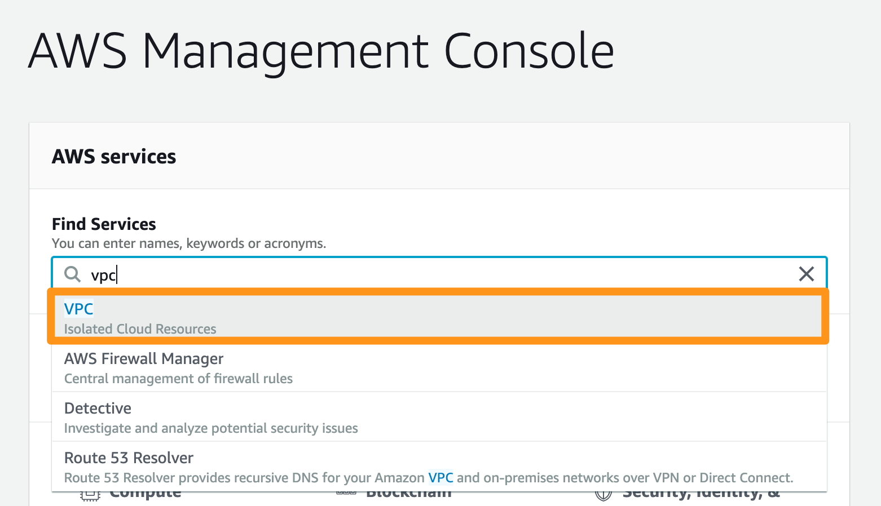Click Investigate and analyze security issues text
Screen dimensions: 881x506
point(210,428)
